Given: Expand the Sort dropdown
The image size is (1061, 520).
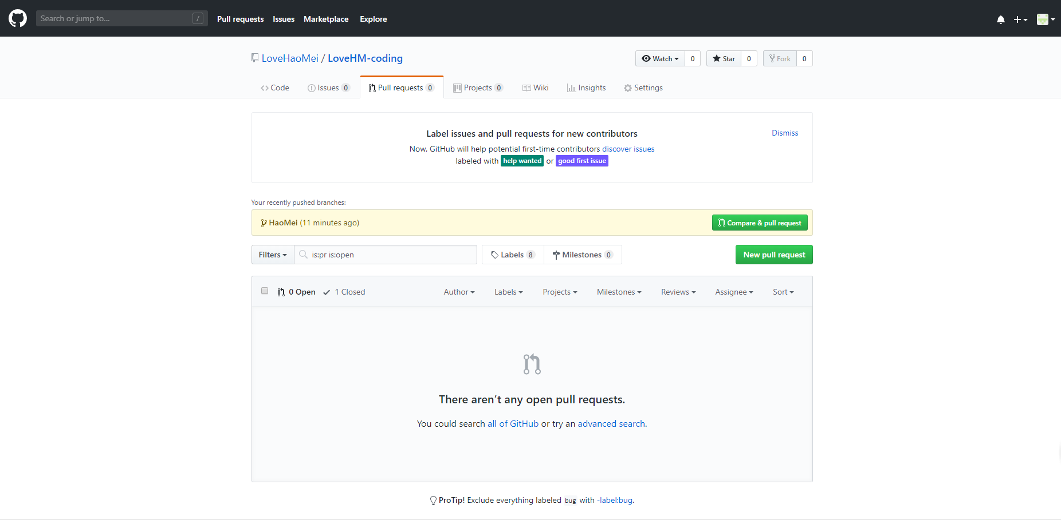Looking at the screenshot, I should [783, 292].
